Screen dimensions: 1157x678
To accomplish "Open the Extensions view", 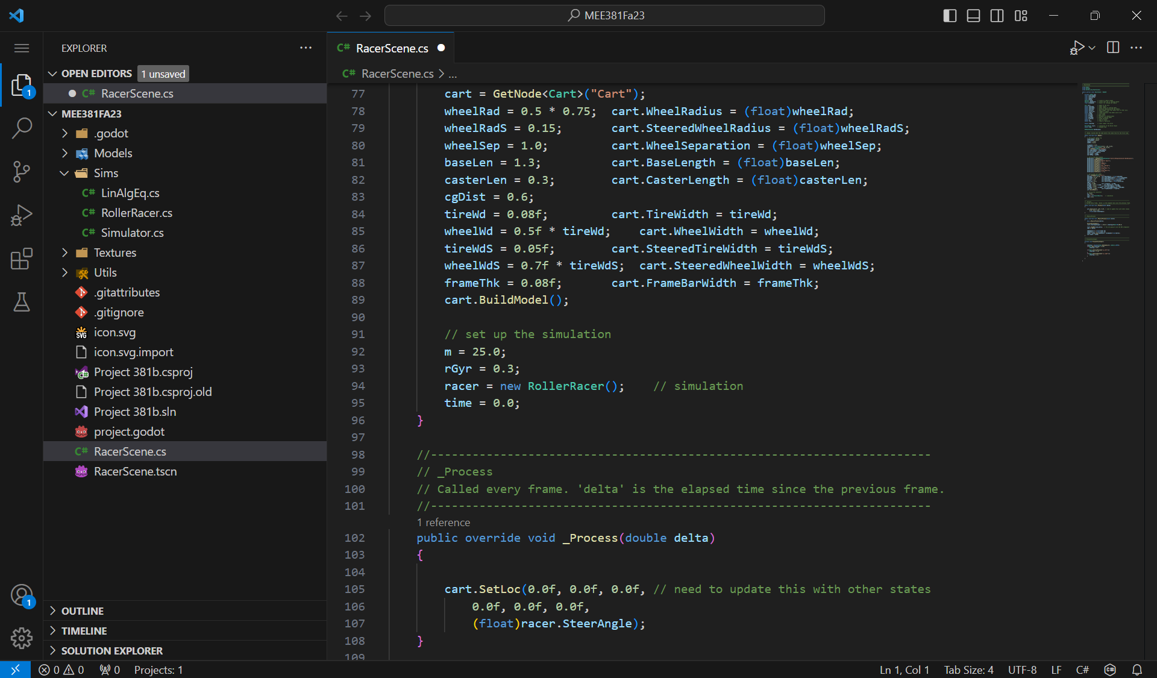I will (x=22, y=259).
